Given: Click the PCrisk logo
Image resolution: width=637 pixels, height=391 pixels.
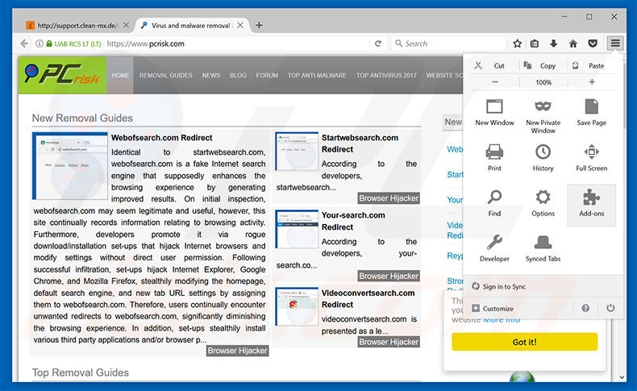Looking at the screenshot, I should tap(63, 75).
